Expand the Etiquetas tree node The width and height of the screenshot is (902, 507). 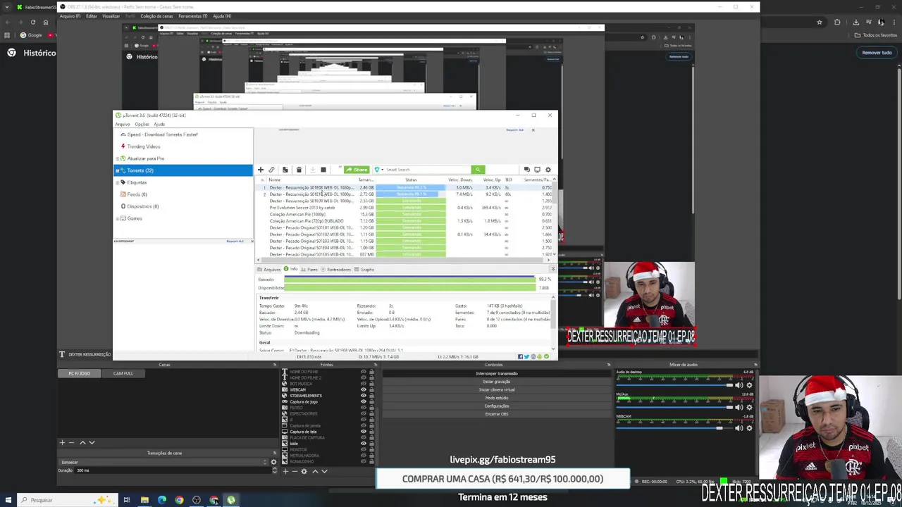[118, 182]
